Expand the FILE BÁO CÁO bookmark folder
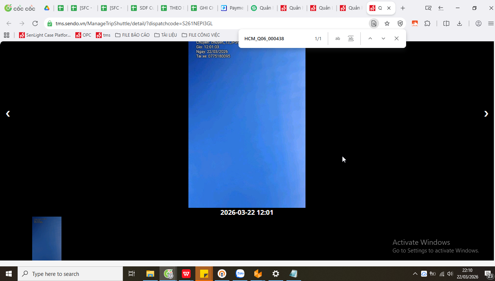Image resolution: width=495 pixels, height=281 pixels. pos(132,35)
